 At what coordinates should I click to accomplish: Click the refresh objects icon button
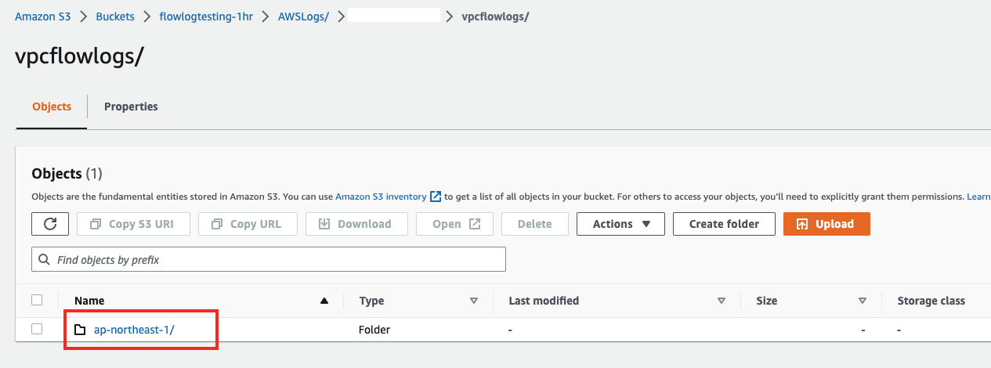tap(50, 224)
